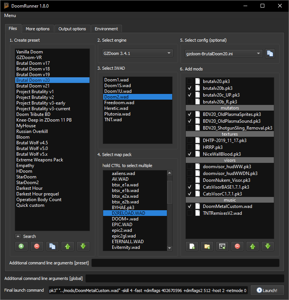Image resolution: width=289 pixels, height=300 pixels.
Task: Switch to Output options tab
Action: coord(72,29)
